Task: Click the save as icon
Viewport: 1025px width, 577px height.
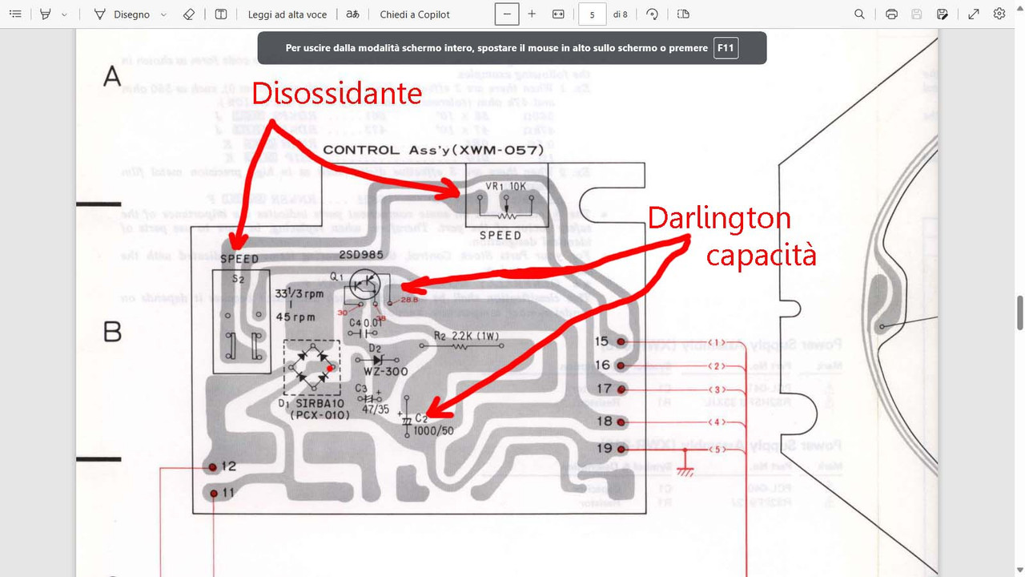Action: (x=943, y=14)
